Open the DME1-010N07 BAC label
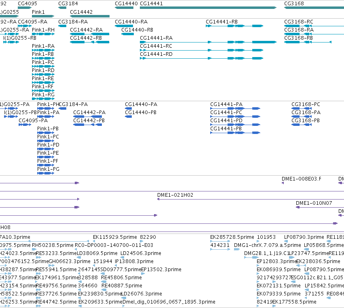344x308 pixels. click(x=314, y=203)
